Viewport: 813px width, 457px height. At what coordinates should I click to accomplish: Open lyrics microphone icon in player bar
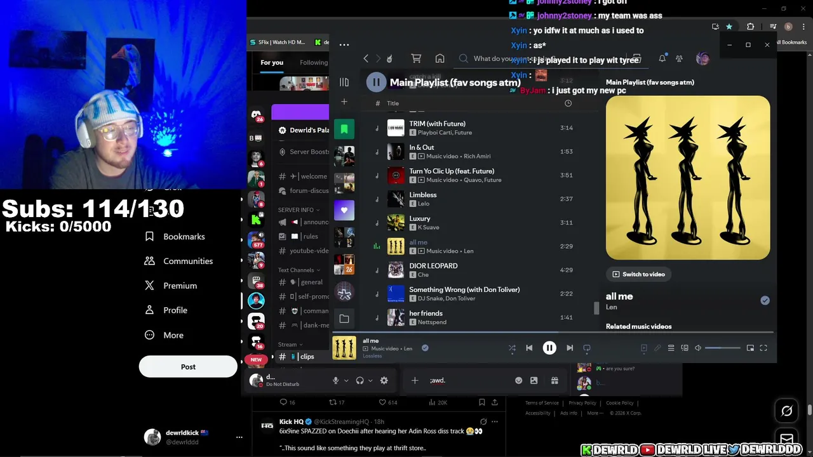[657, 348]
